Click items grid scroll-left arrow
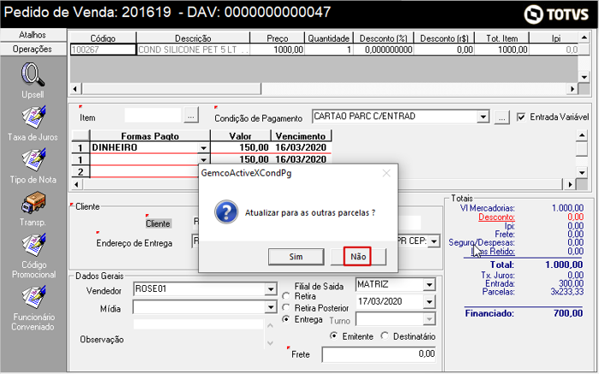The height and width of the screenshot is (374, 599). (75, 89)
